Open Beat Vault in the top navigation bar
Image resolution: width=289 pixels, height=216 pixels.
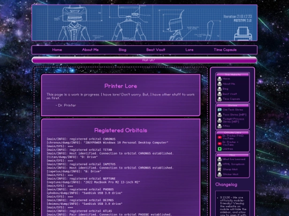[156, 50]
